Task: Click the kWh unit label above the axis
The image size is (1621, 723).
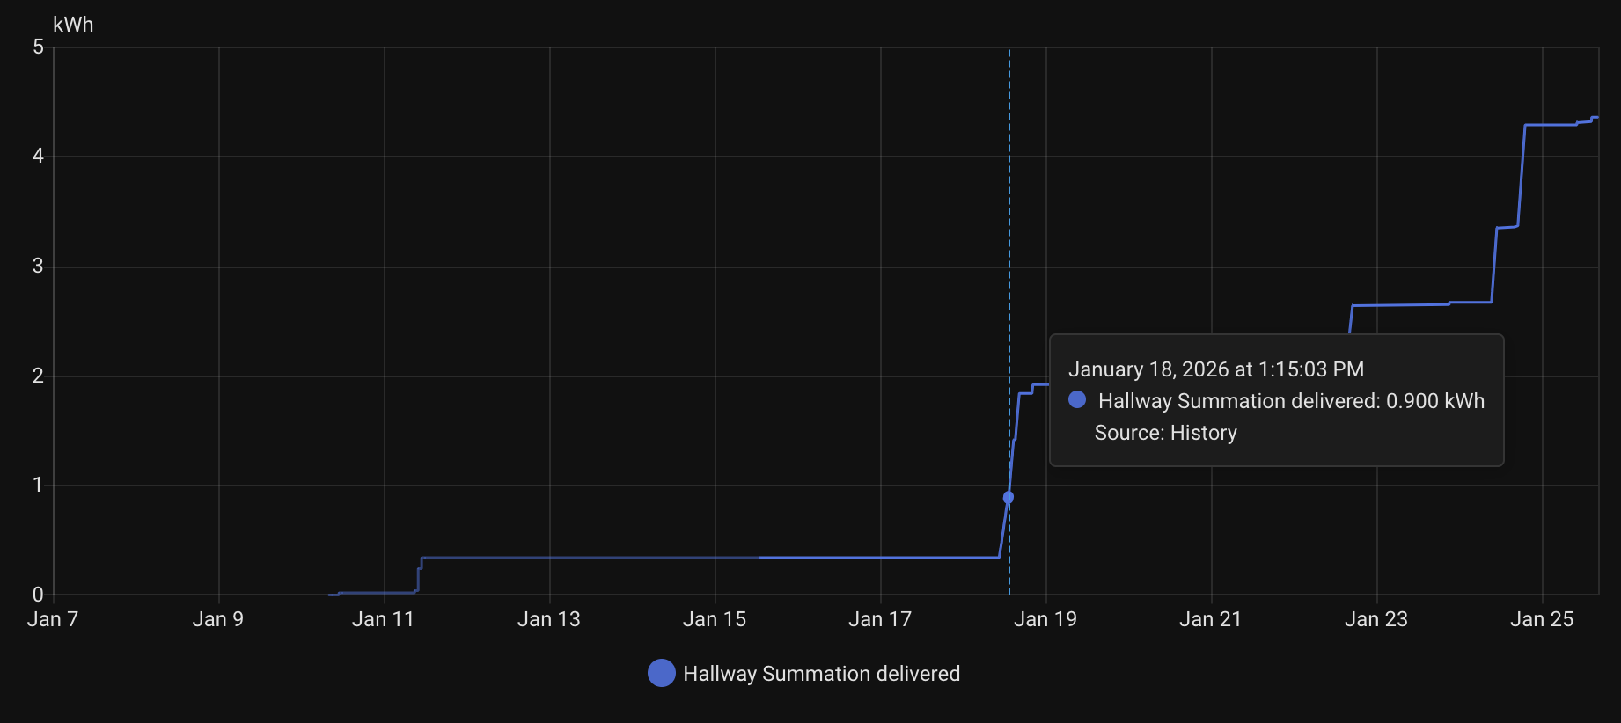Action: point(73,25)
